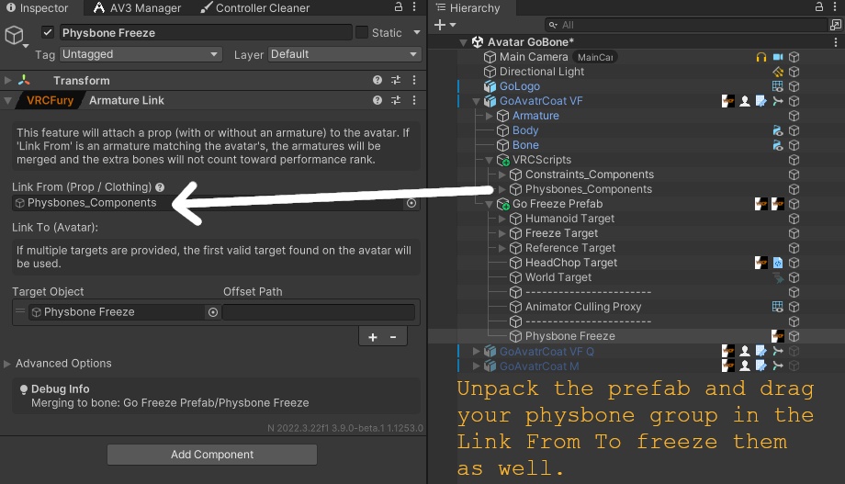Screen dimensions: 845x484
Task: Click the Inspector lock icon
Action: coord(399,7)
